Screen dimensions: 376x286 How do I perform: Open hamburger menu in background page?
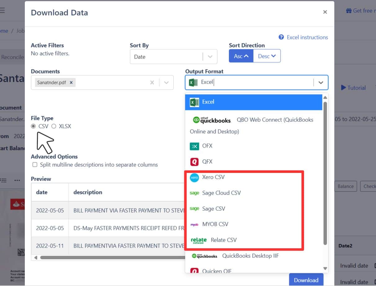click(2, 10)
